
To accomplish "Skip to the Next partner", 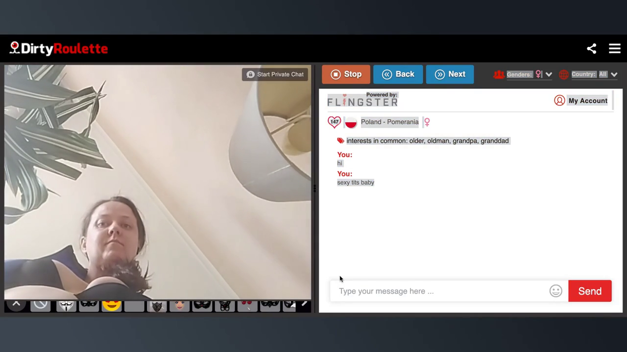I will 450,74.
